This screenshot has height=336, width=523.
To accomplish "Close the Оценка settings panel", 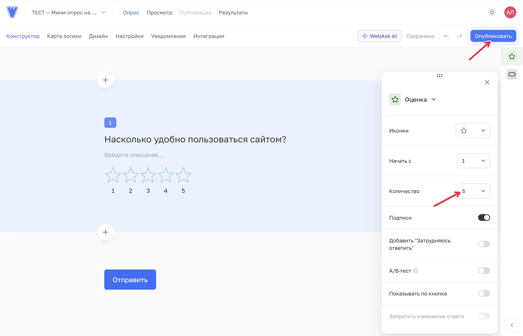I will click(x=487, y=82).
